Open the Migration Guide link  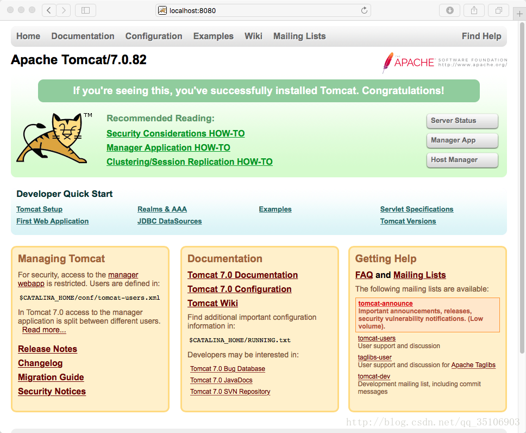click(x=51, y=377)
